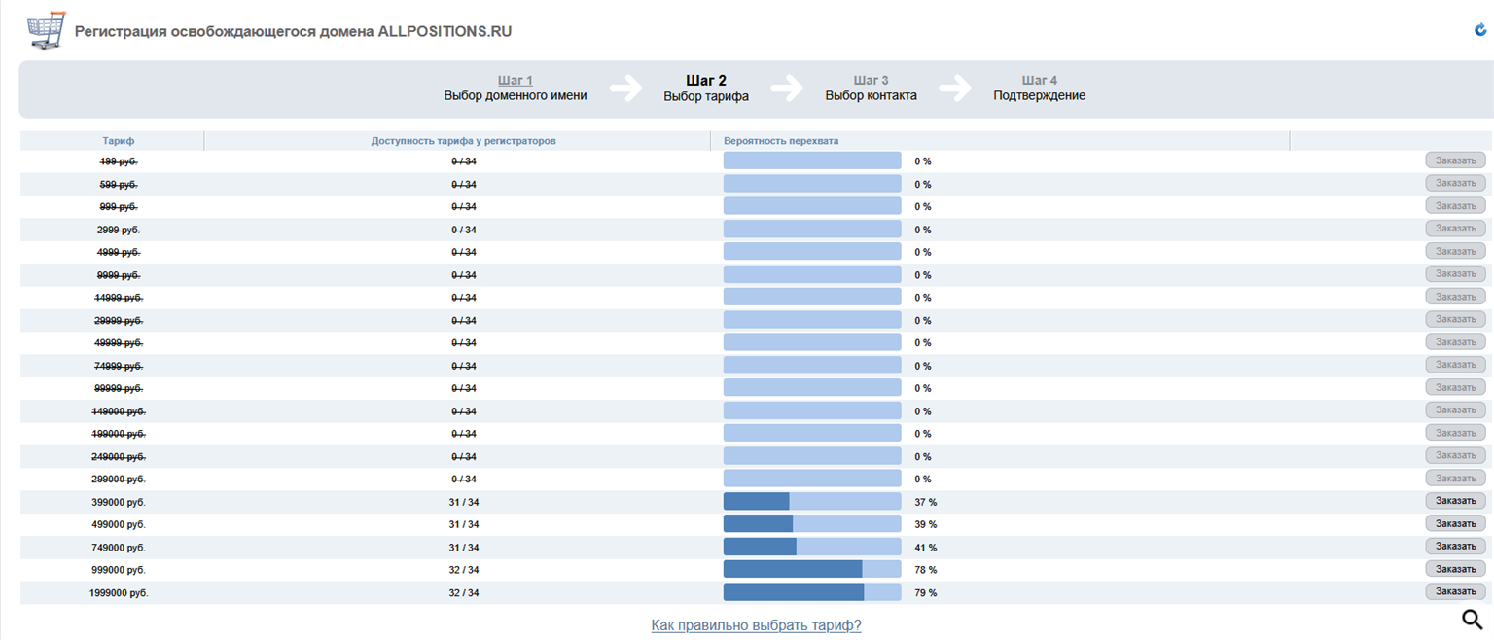
Task: Click the magnifying glass search icon
Action: pos(1473,619)
